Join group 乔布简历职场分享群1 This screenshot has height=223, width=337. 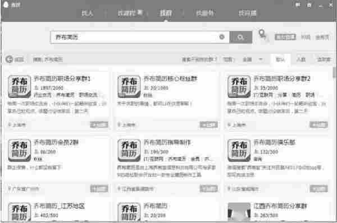[99, 124]
